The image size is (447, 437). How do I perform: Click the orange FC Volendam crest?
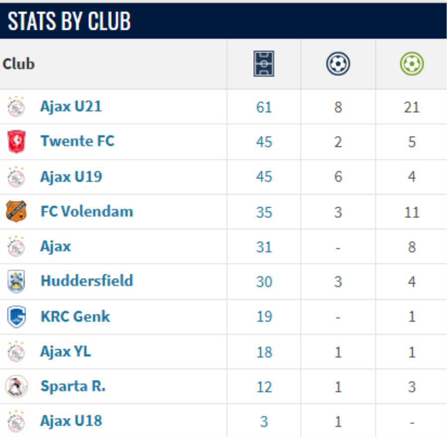click(x=16, y=211)
